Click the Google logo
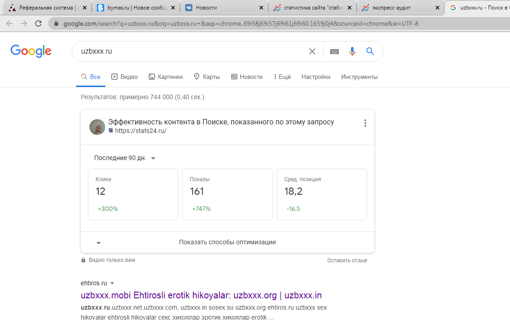This screenshot has height=320, width=510. click(x=31, y=51)
